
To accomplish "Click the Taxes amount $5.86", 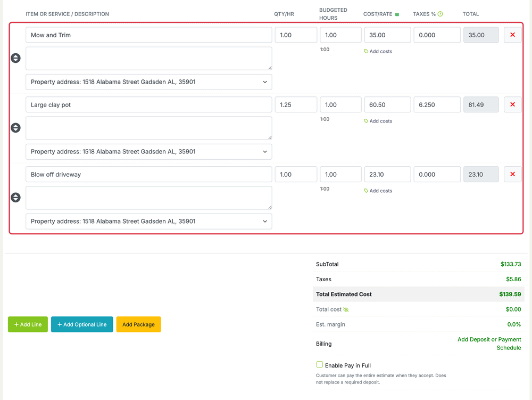I will [513, 279].
